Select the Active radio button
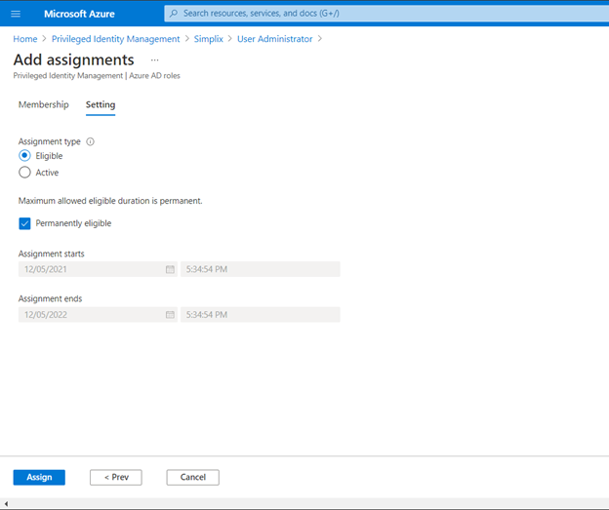 24,173
